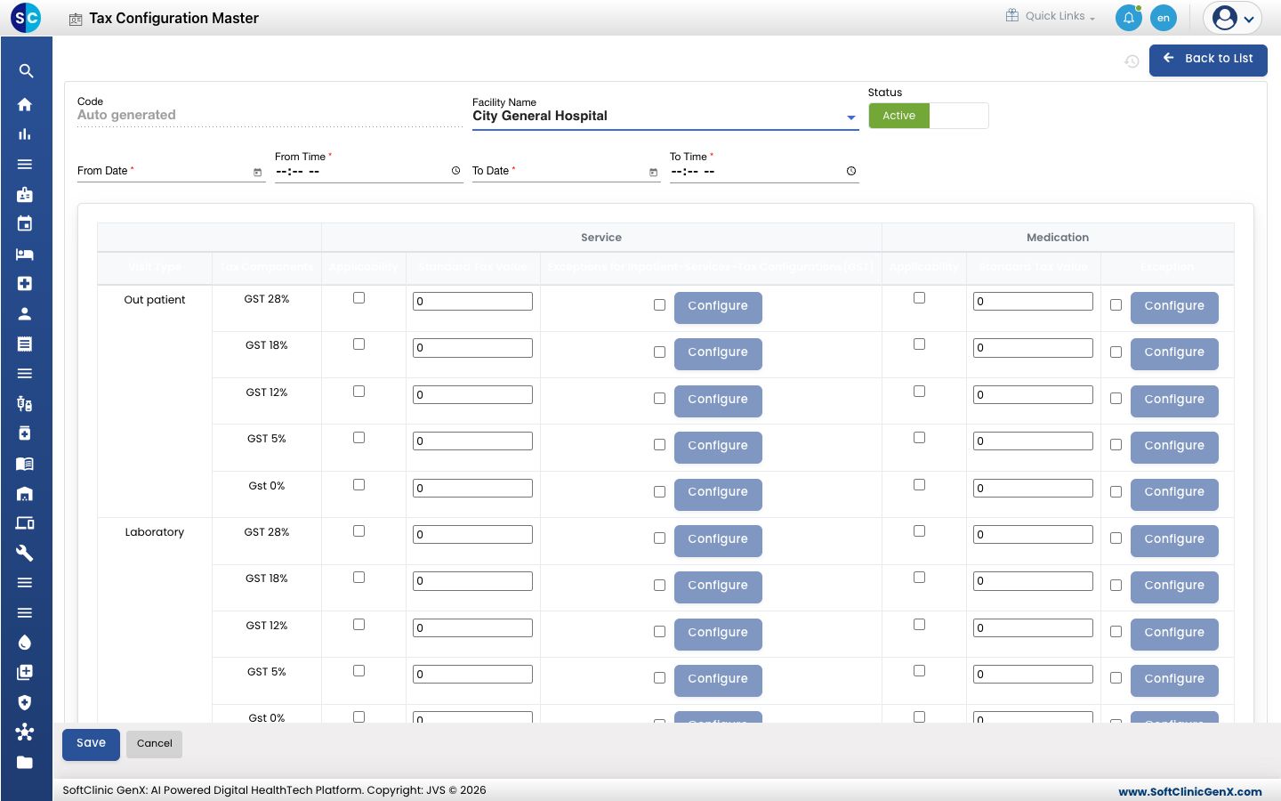Open the calendar appointments sidebar icon
Screen dimensions: 1281x801
point(25,224)
